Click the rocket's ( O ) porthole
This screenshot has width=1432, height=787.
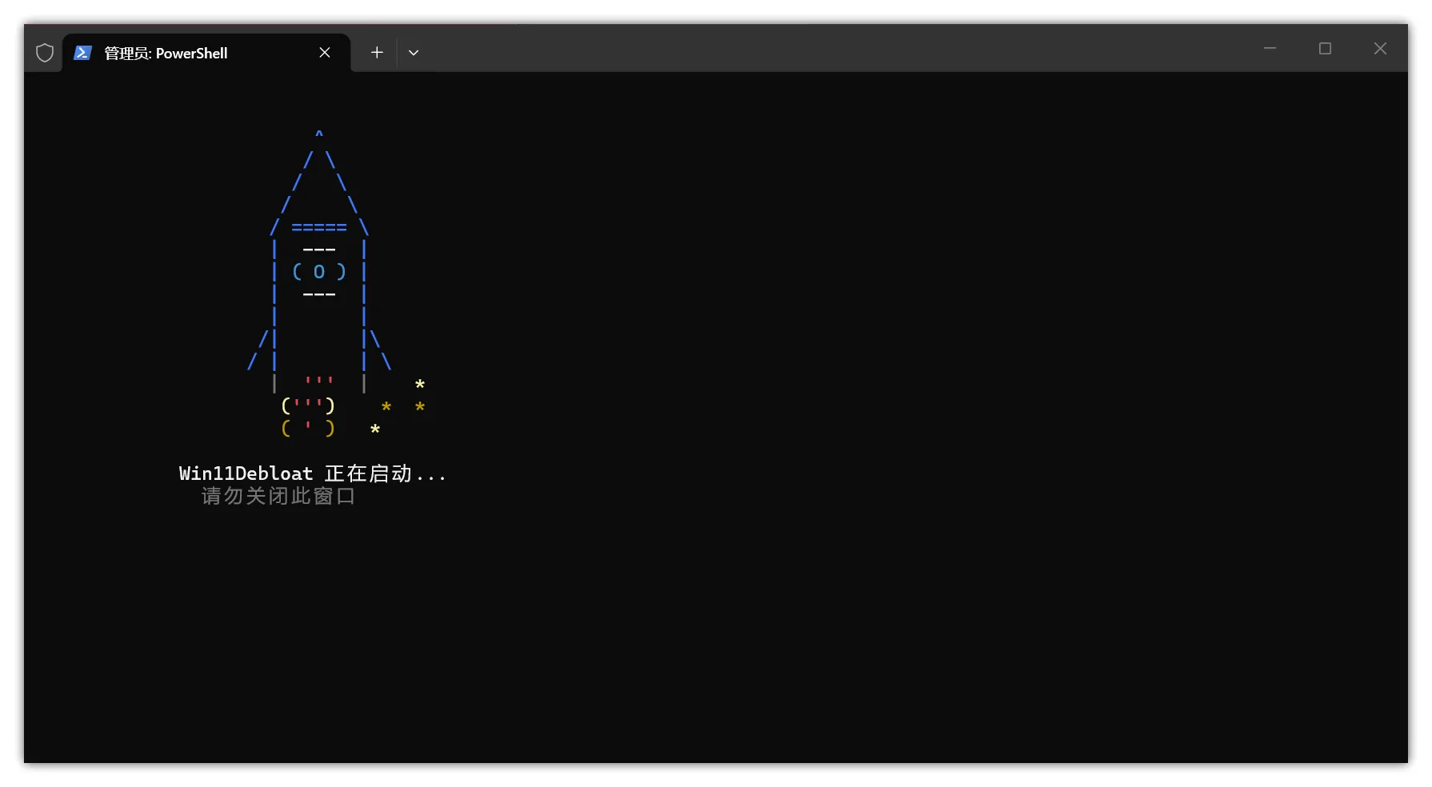point(319,272)
